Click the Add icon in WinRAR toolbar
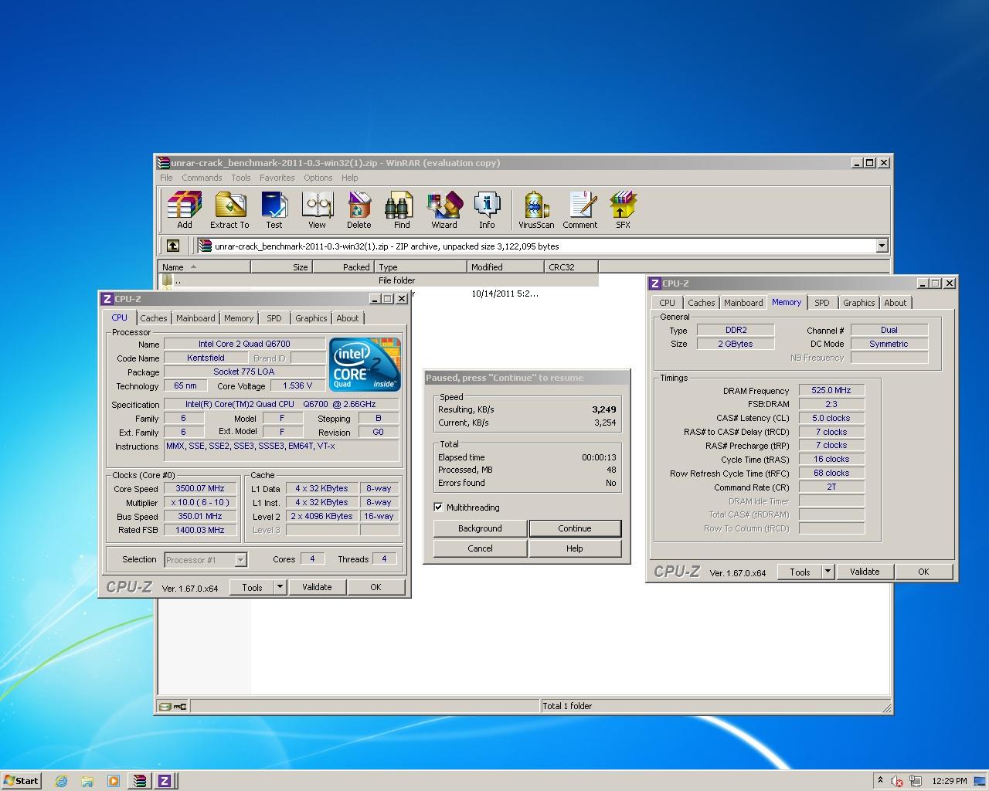Viewport: 989px width, 791px height. (184, 210)
